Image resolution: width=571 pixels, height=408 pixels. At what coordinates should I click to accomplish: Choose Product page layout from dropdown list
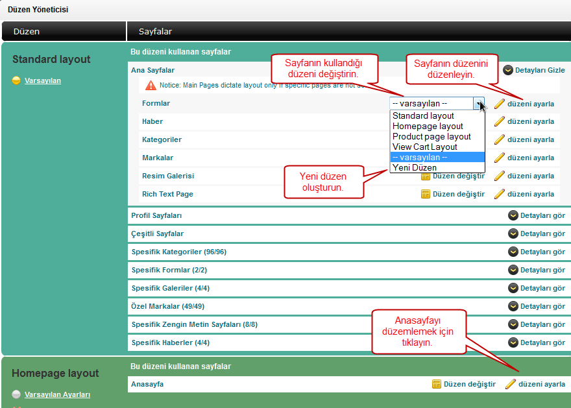tap(431, 136)
